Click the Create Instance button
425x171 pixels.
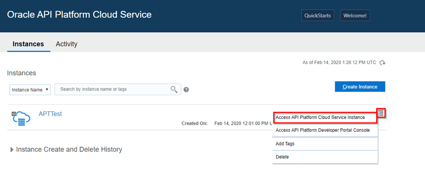click(360, 87)
